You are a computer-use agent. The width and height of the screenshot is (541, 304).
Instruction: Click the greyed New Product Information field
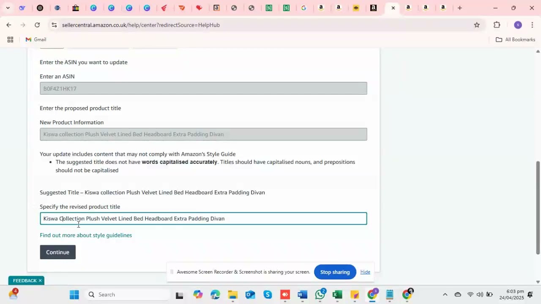(x=203, y=134)
